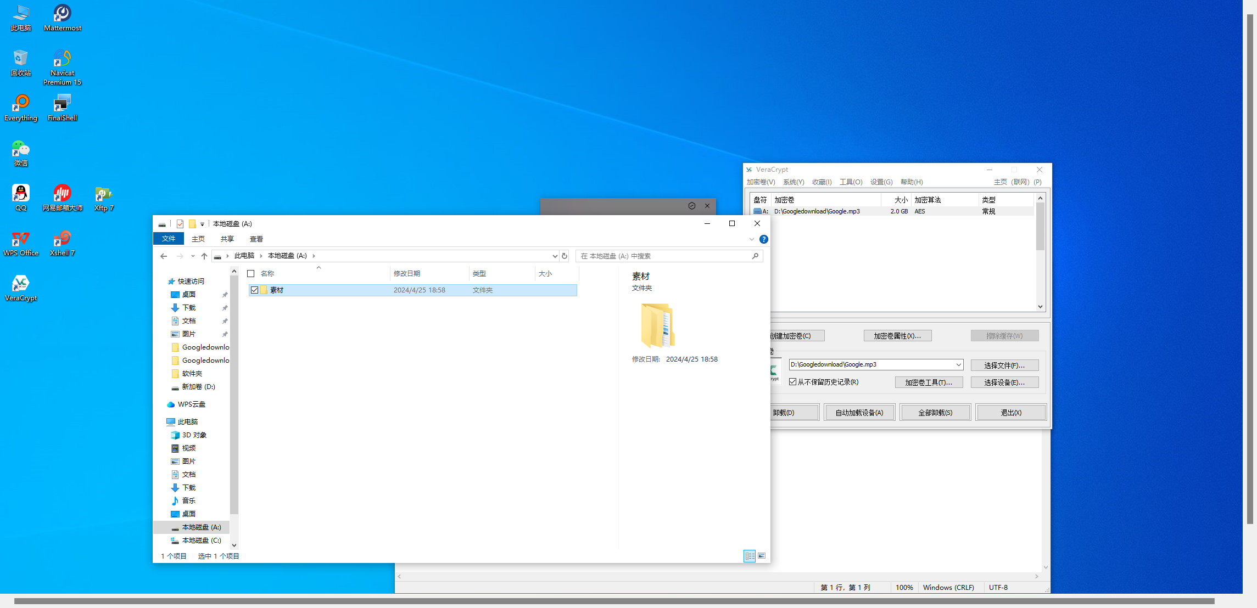Toggle the select-all checkbox near 名称 header
The height and width of the screenshot is (608, 1257).
click(251, 273)
